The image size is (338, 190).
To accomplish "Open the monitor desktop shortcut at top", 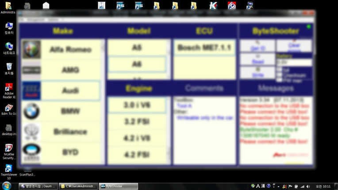I will click(250, 5).
